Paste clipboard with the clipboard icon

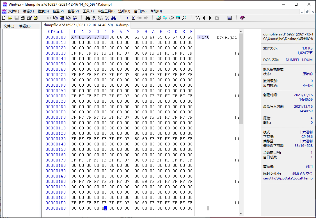(62, 18)
